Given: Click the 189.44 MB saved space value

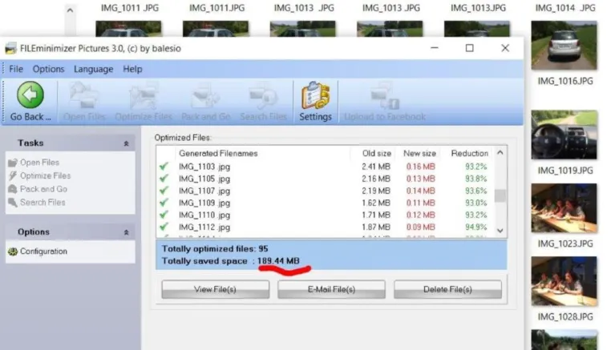Looking at the screenshot, I should click(278, 261).
